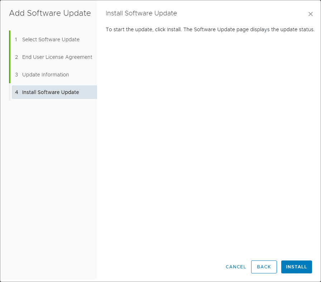Click the step number 3 in sidebar
This screenshot has width=321, height=282.
16,75
